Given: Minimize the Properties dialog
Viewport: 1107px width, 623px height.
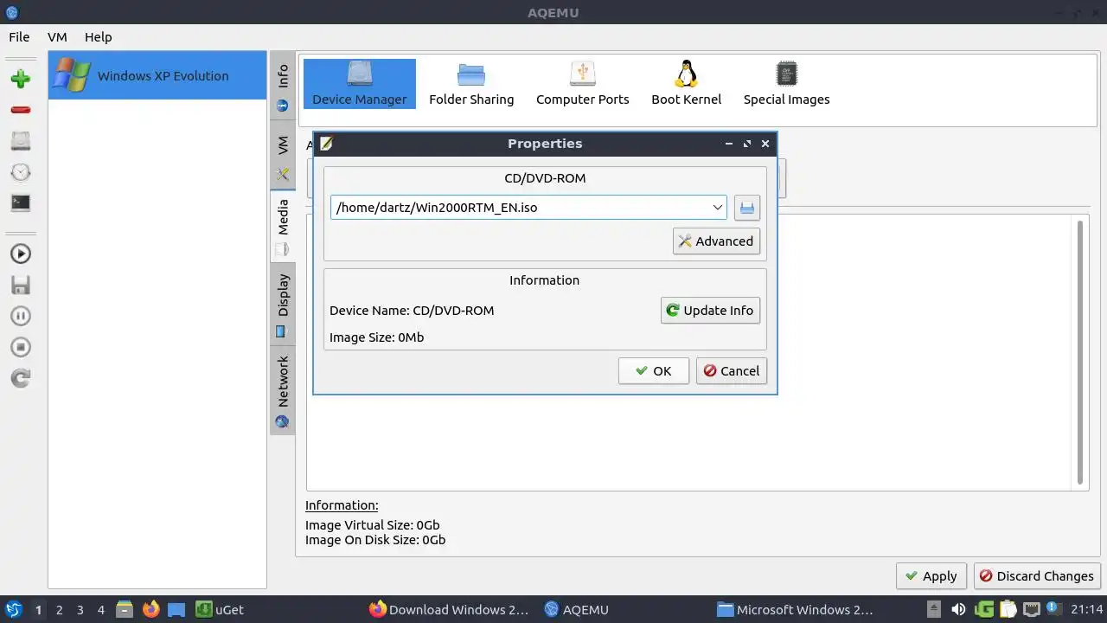Looking at the screenshot, I should point(729,144).
